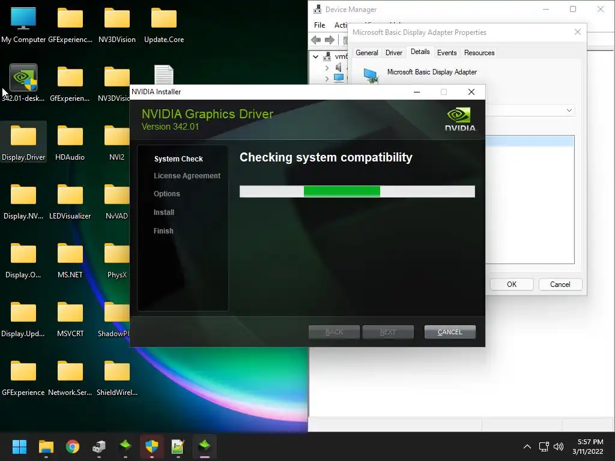Open the ShadowPl folder
Viewport: 615px width, 461px height.
(x=114, y=318)
